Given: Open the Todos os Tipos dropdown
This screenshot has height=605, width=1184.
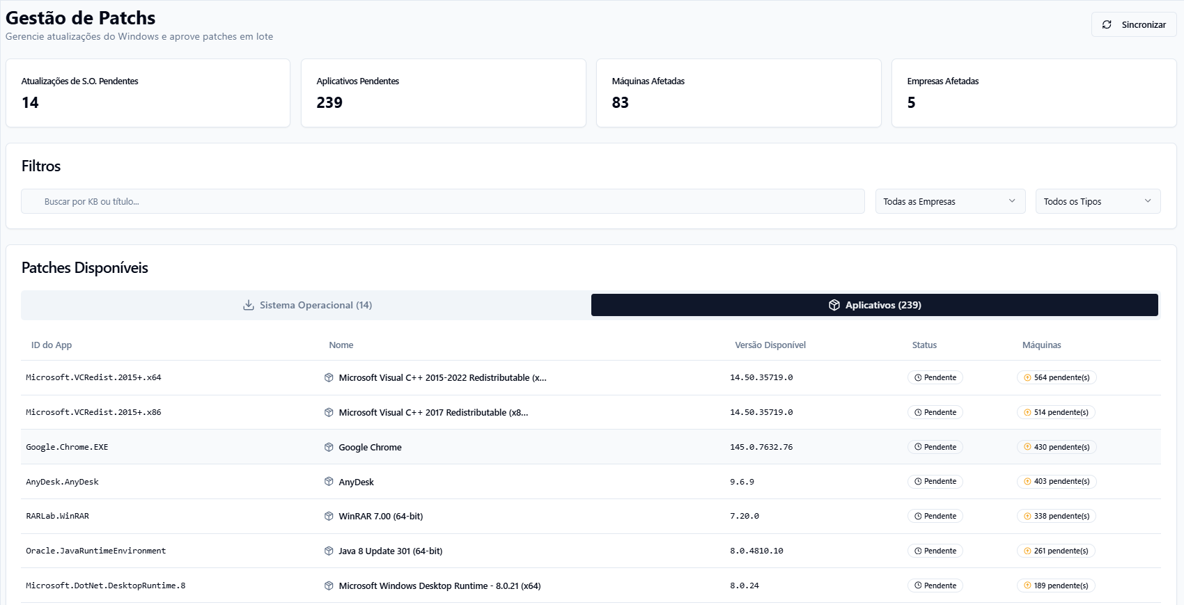Looking at the screenshot, I should coord(1098,201).
